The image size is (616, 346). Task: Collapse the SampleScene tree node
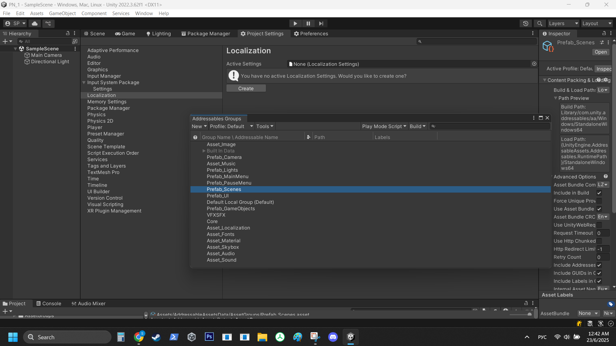pyautogui.click(x=15, y=49)
